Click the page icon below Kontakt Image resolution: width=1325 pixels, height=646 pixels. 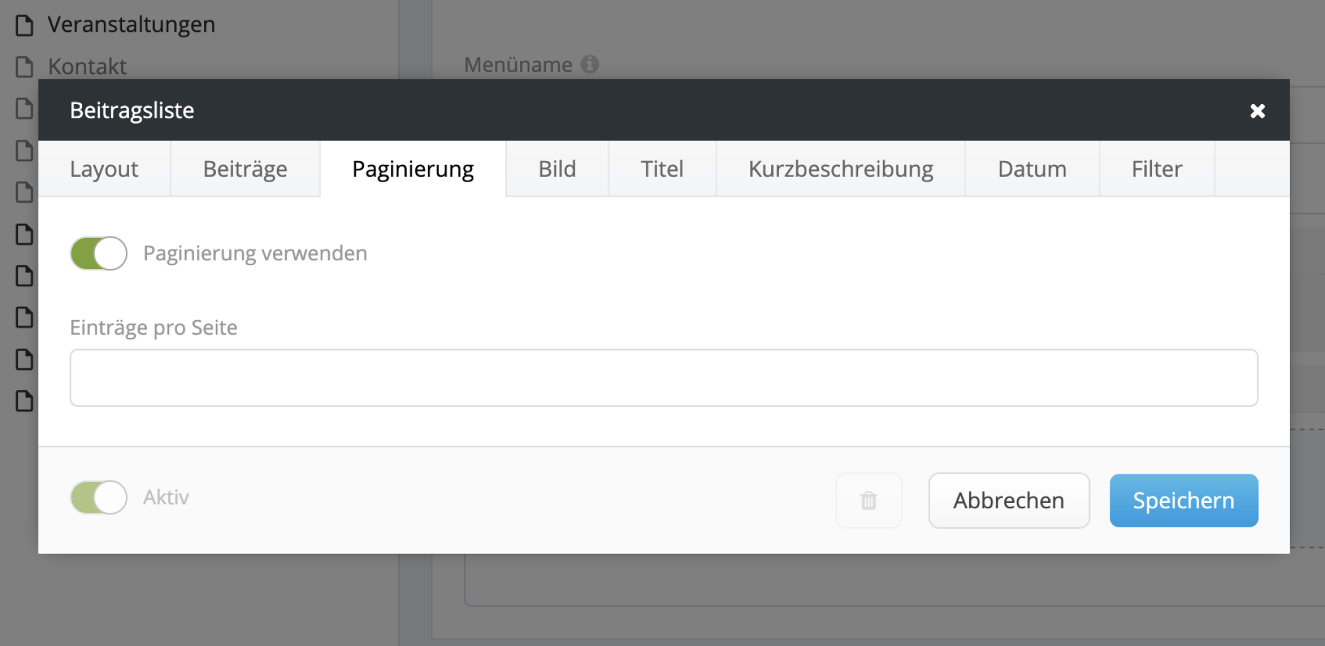click(25, 109)
